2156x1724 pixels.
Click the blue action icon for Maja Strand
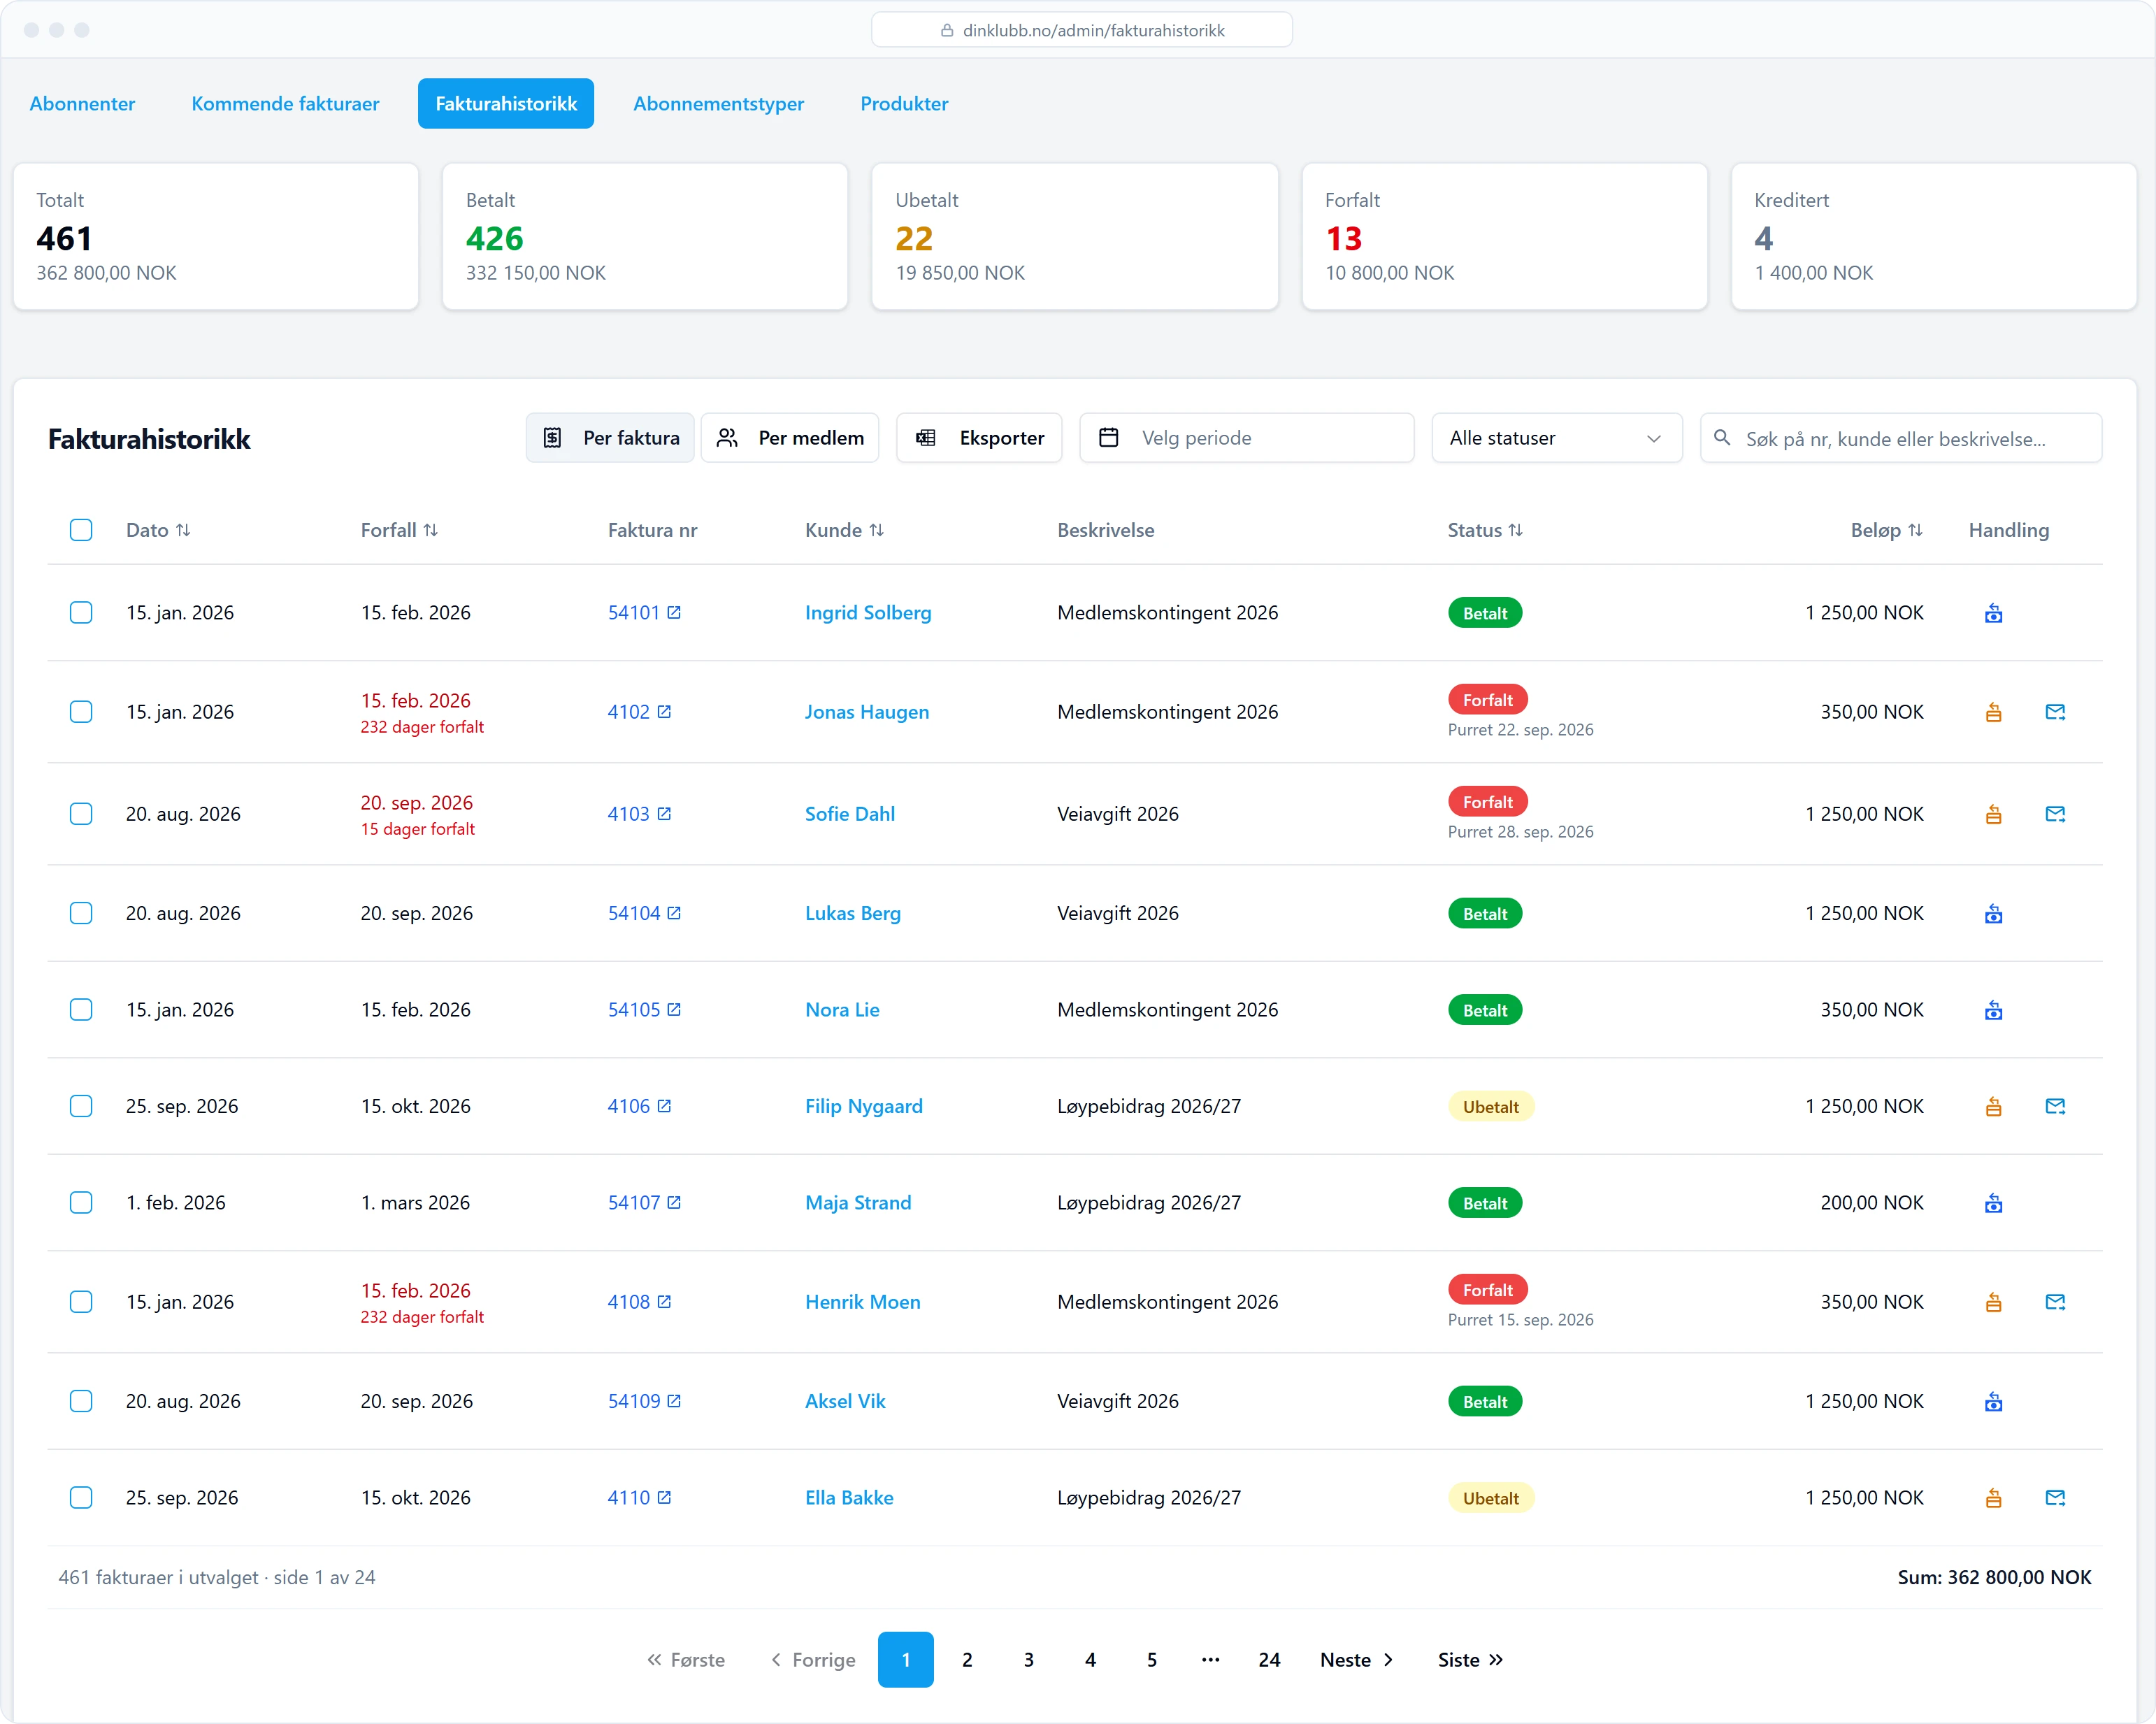click(x=1993, y=1203)
